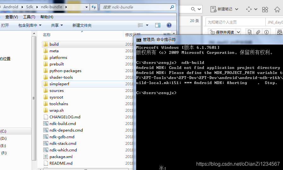
Task: Expand the 新建笔记 dropdown arrow
Action: coord(237,9)
